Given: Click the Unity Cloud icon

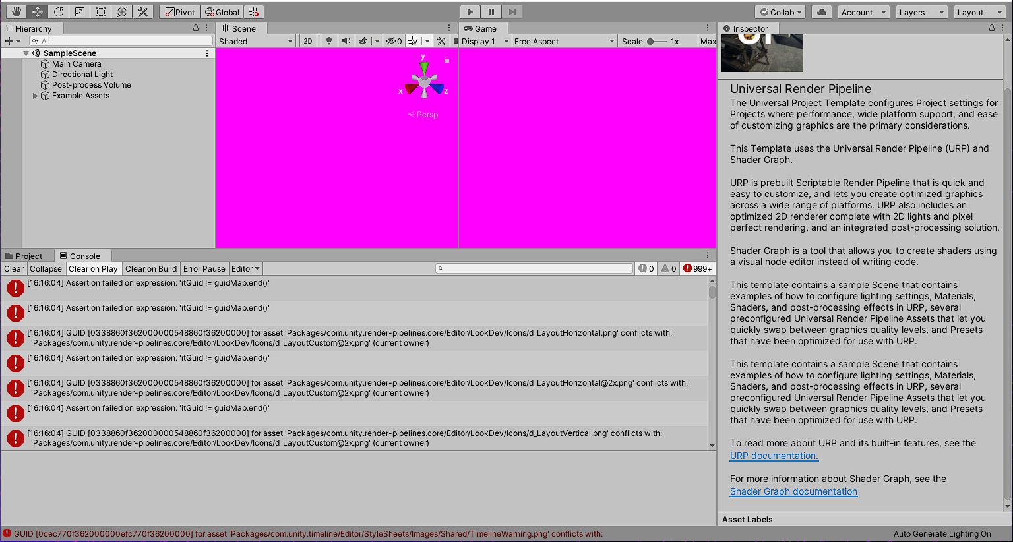Looking at the screenshot, I should tap(821, 11).
